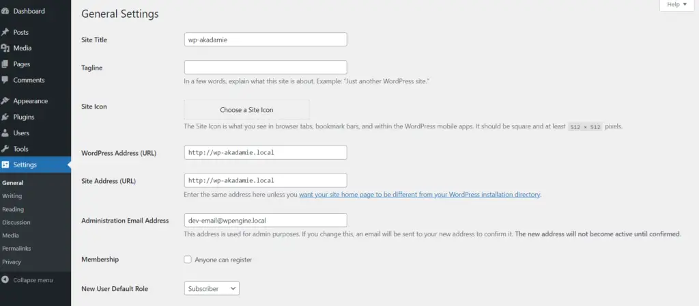Image resolution: width=699 pixels, height=306 pixels.
Task: Click the 512 × 512 code text
Action: click(x=586, y=126)
